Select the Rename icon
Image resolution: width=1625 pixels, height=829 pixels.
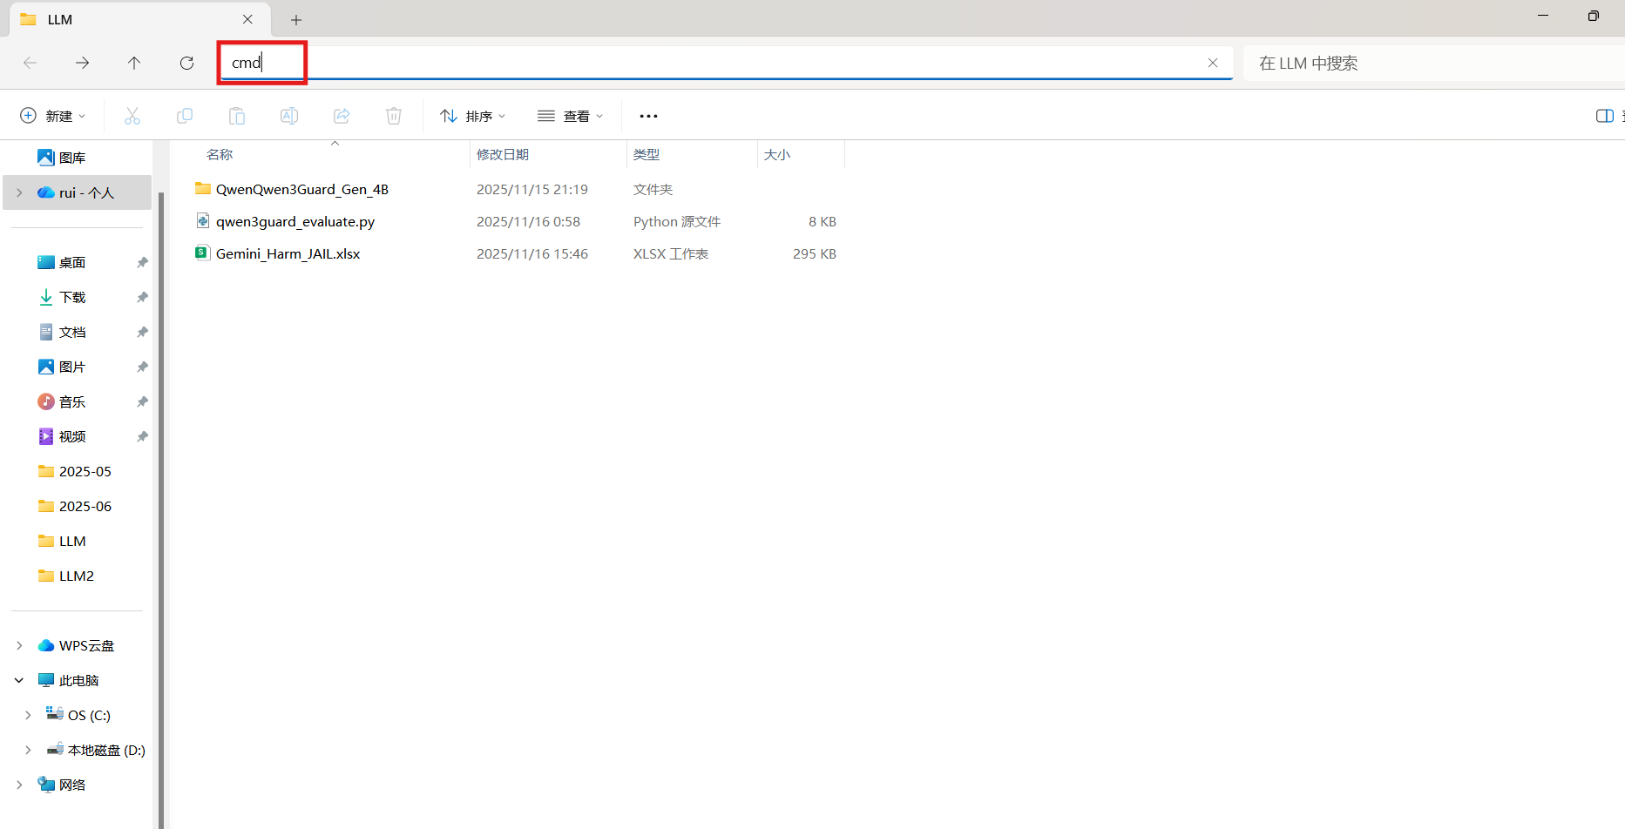pos(288,115)
